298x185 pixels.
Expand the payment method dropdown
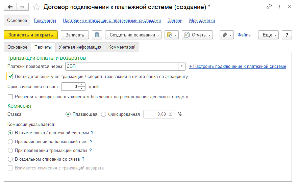[x=182, y=66]
